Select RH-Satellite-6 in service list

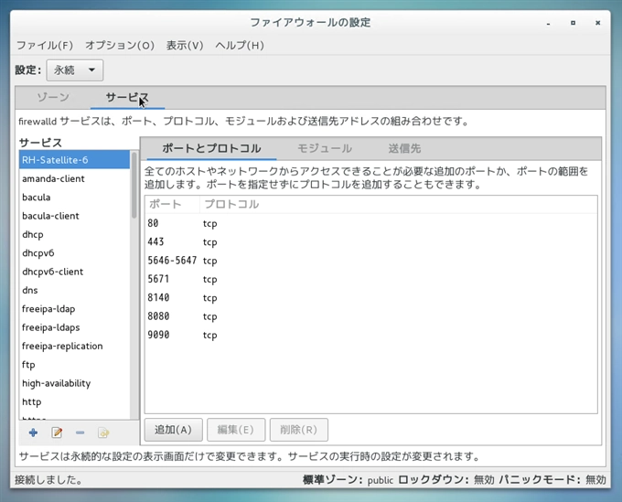[75, 160]
